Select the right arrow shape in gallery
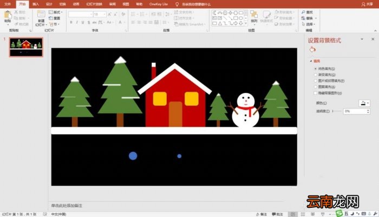 [236, 23]
